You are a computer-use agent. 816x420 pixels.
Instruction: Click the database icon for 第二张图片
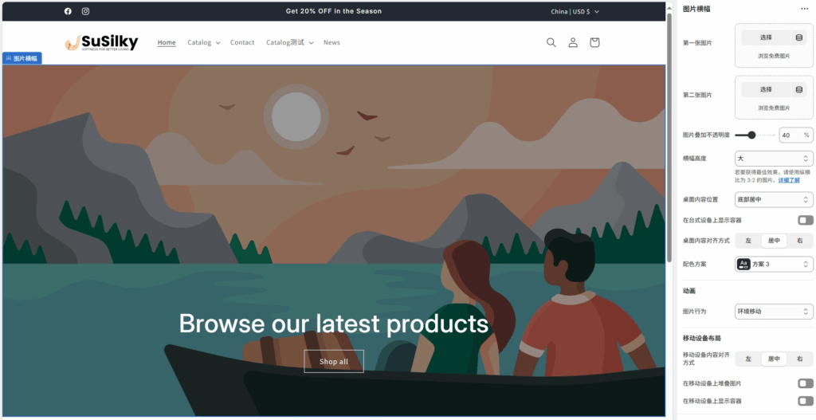[799, 89]
